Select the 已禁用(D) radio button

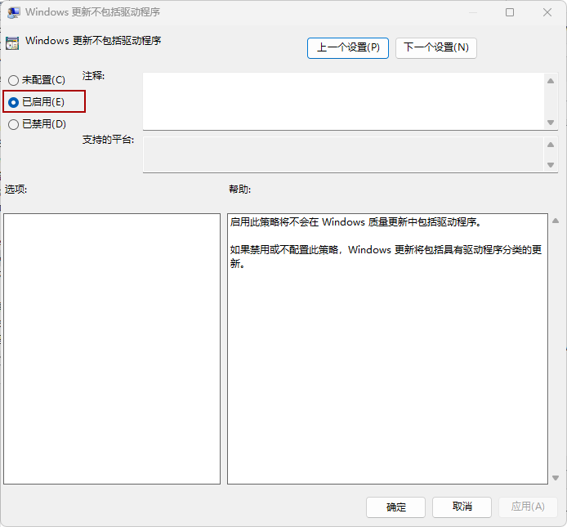(37, 124)
